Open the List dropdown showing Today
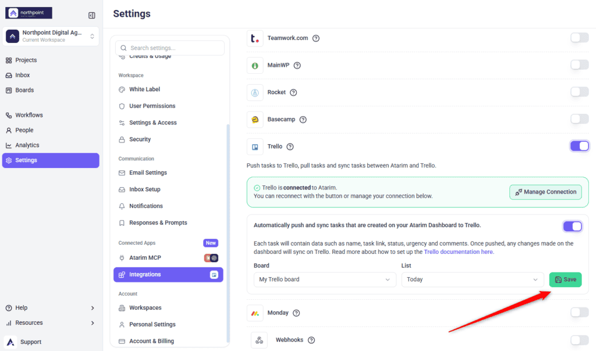This screenshot has width=596, height=351. point(473,280)
